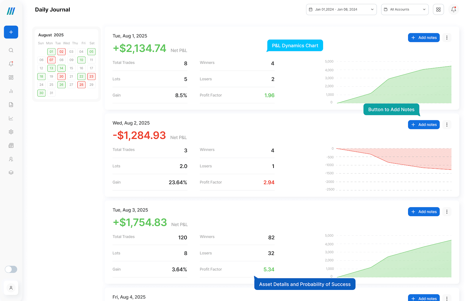Expand the All Accounts selector
Image resolution: width=467 pixels, height=301 pixels.
coord(405,9)
